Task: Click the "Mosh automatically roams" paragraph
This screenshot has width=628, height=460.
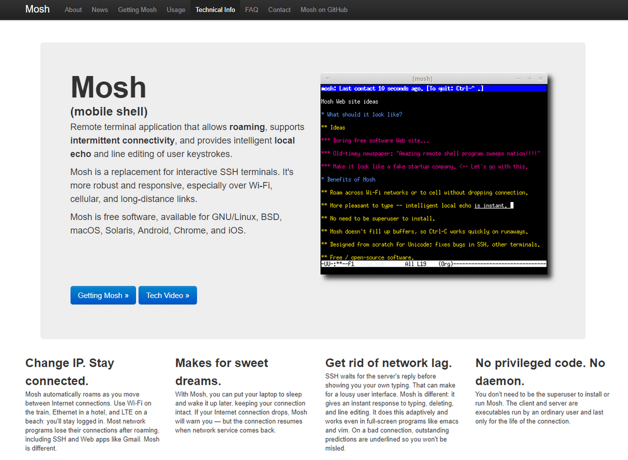Action: (93, 421)
